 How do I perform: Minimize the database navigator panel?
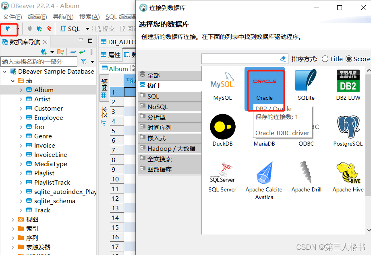pos(81,40)
